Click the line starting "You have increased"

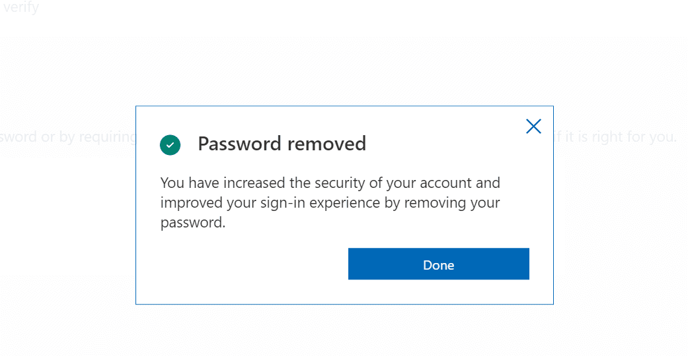point(330,183)
